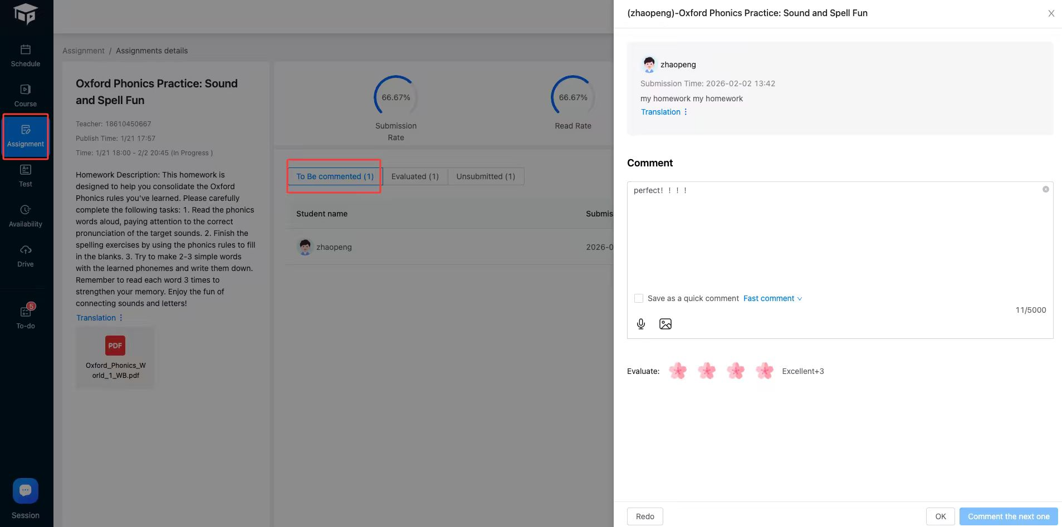Screen dimensions: 1062x527
Task: Click the Redo button
Action: [645, 516]
